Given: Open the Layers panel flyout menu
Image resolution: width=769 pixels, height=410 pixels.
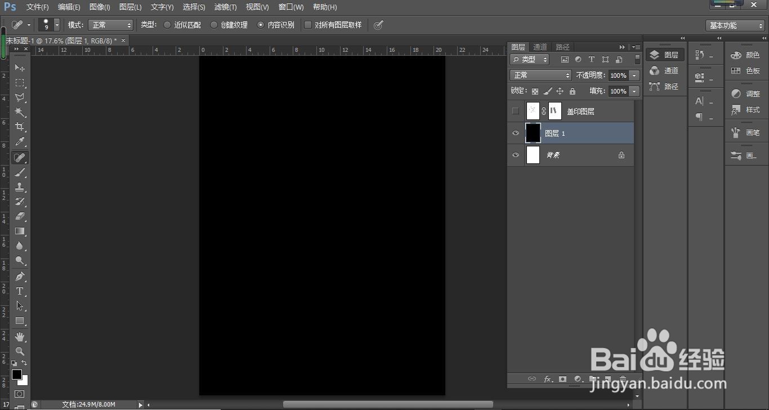Looking at the screenshot, I should [x=636, y=47].
